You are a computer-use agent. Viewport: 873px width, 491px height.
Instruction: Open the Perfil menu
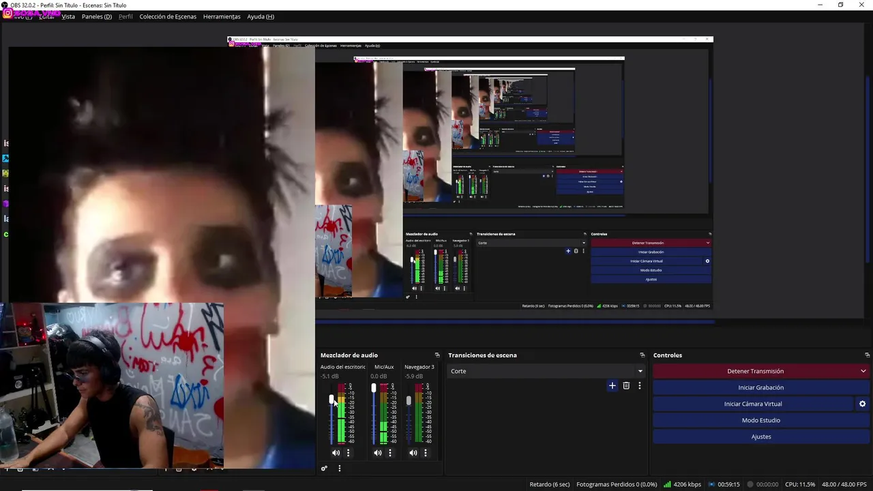click(125, 16)
